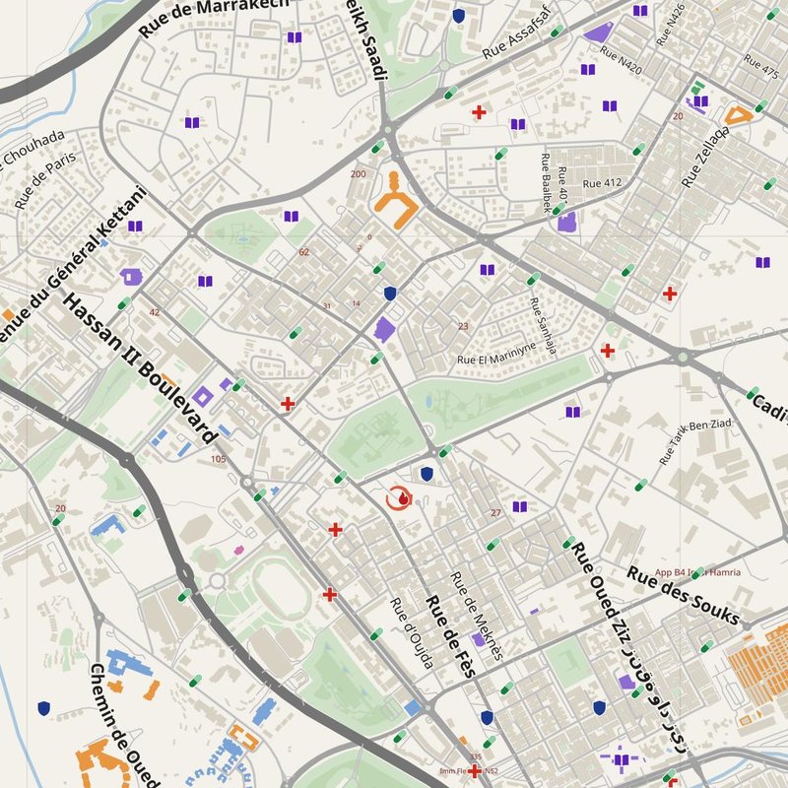The image size is (788, 788).
Task: Select the pharmacy pill at end of Rue Assafsaf
Action: pos(558,32)
